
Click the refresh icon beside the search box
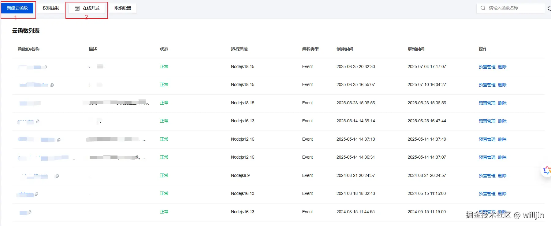point(549,9)
